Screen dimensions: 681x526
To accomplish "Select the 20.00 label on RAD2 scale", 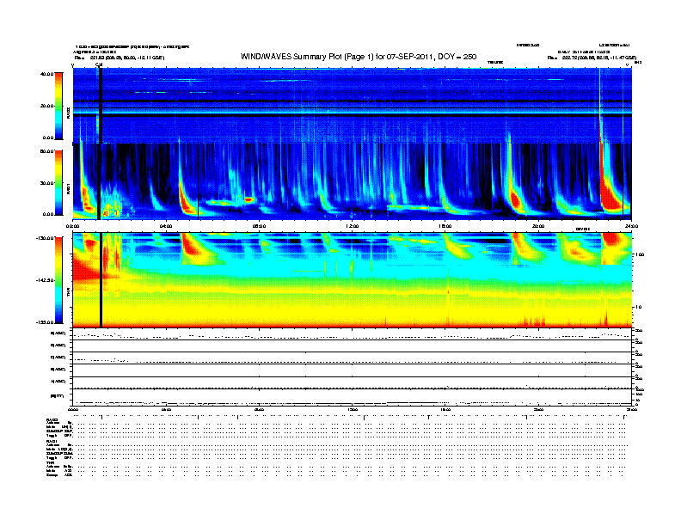I will (x=46, y=106).
